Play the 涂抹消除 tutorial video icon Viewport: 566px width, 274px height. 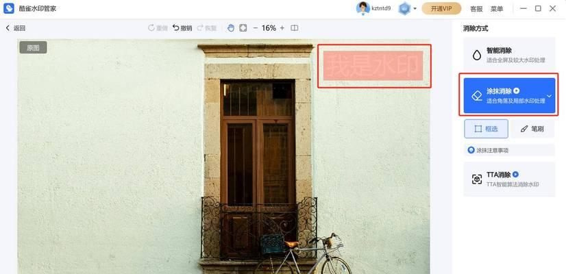517,90
